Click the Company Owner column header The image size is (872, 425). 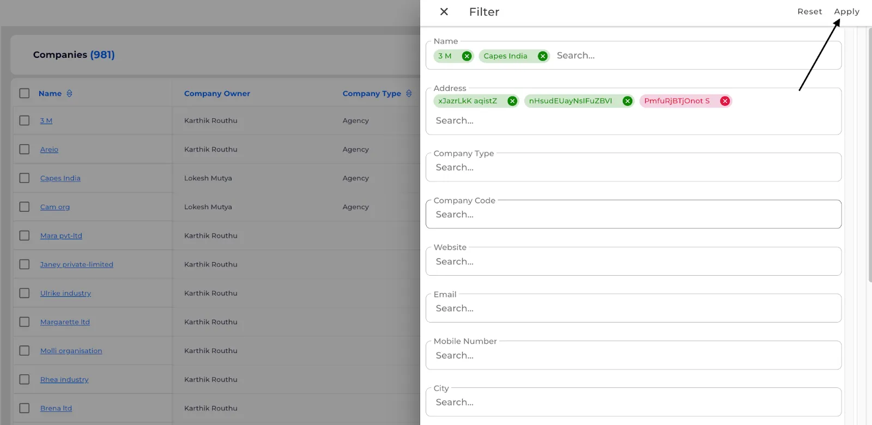(217, 94)
